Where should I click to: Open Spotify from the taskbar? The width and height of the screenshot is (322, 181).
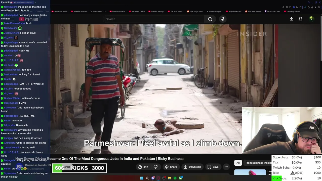[175, 178]
